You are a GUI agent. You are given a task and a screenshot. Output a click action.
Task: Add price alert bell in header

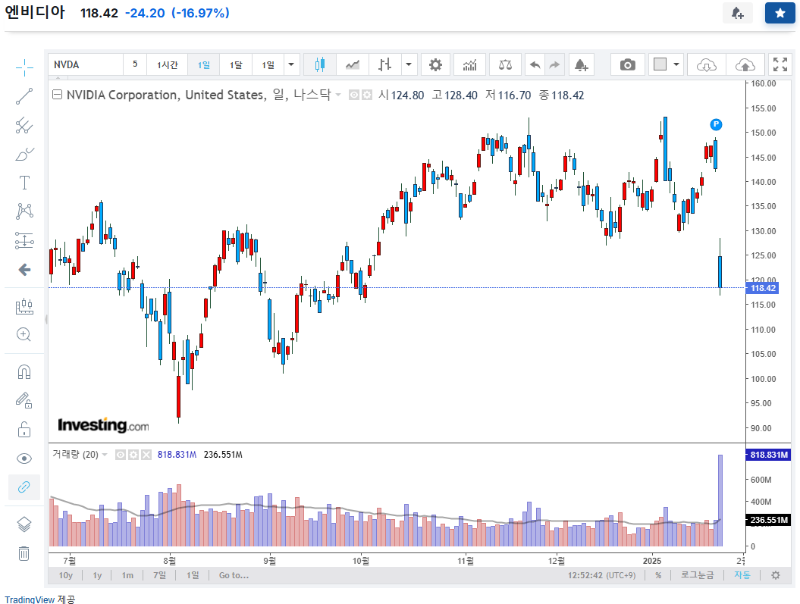click(x=737, y=13)
